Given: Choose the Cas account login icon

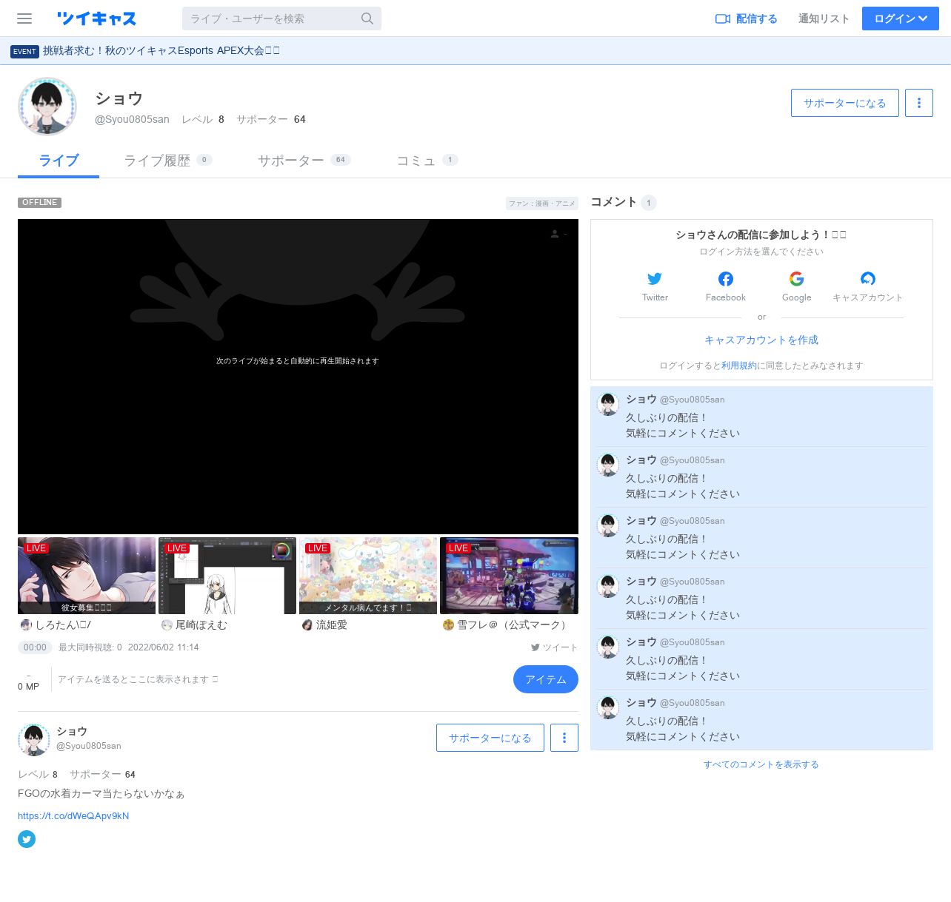Looking at the screenshot, I should [867, 279].
